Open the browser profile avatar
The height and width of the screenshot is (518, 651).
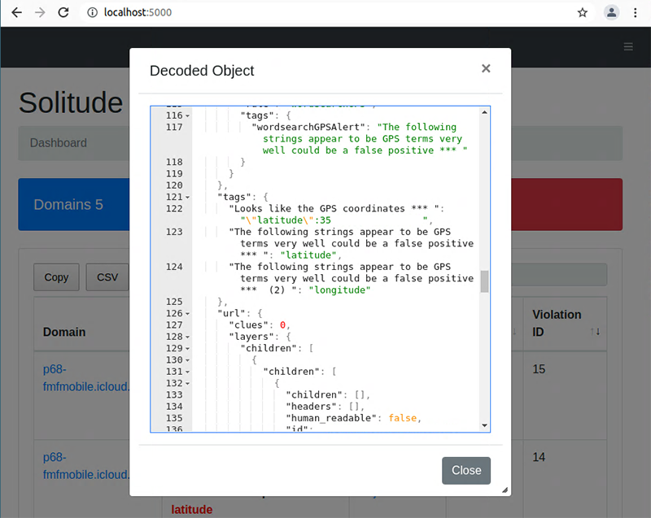(x=611, y=13)
